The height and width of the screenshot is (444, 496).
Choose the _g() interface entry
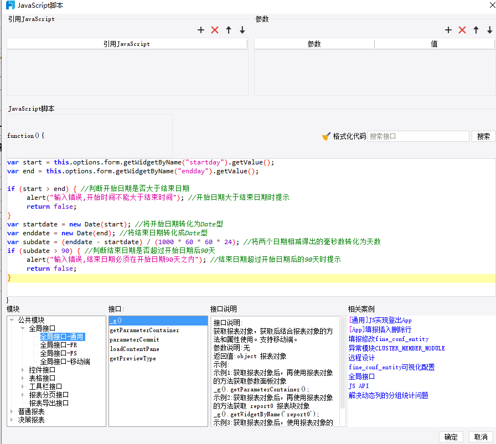[x=158, y=321]
